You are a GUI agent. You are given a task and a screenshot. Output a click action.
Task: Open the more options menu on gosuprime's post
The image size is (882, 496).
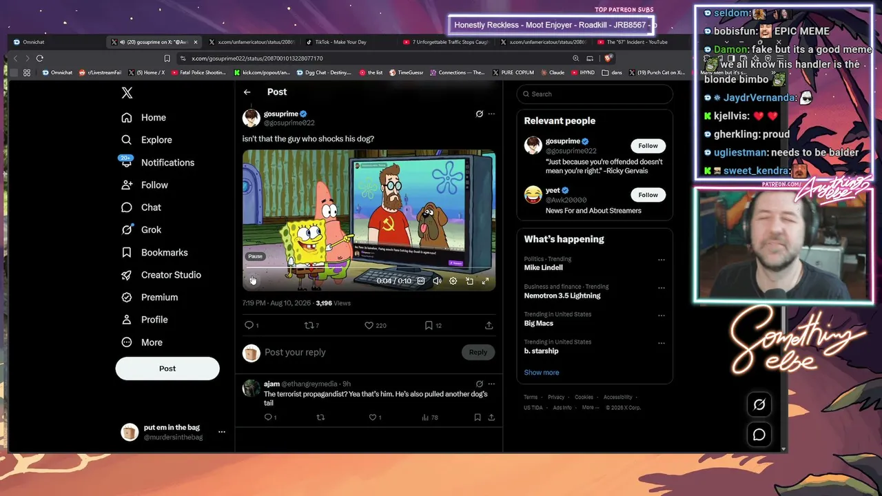[491, 114]
